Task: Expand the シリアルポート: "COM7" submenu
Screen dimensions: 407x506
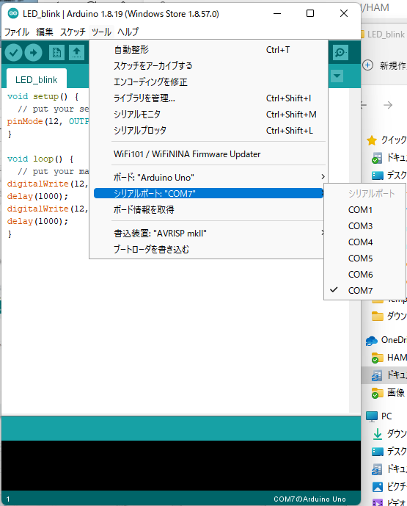Action: coord(209,193)
